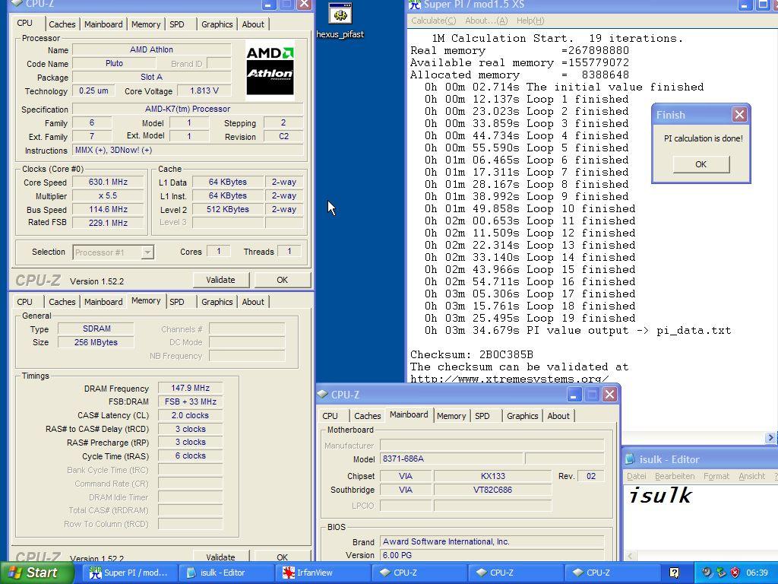The height and width of the screenshot is (584, 778).
Task: Click the BIOS Version 6.00 PG field
Action: [492, 555]
